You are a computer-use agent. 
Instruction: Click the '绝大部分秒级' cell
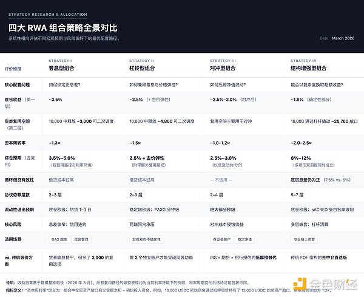point(223,210)
